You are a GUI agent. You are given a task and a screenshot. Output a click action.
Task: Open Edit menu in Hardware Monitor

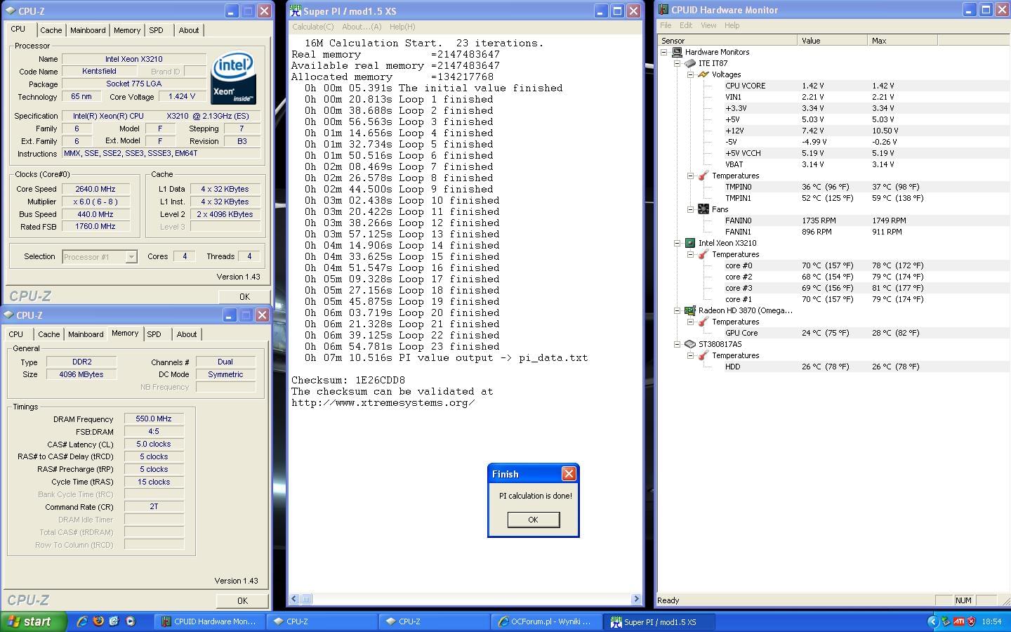click(686, 25)
